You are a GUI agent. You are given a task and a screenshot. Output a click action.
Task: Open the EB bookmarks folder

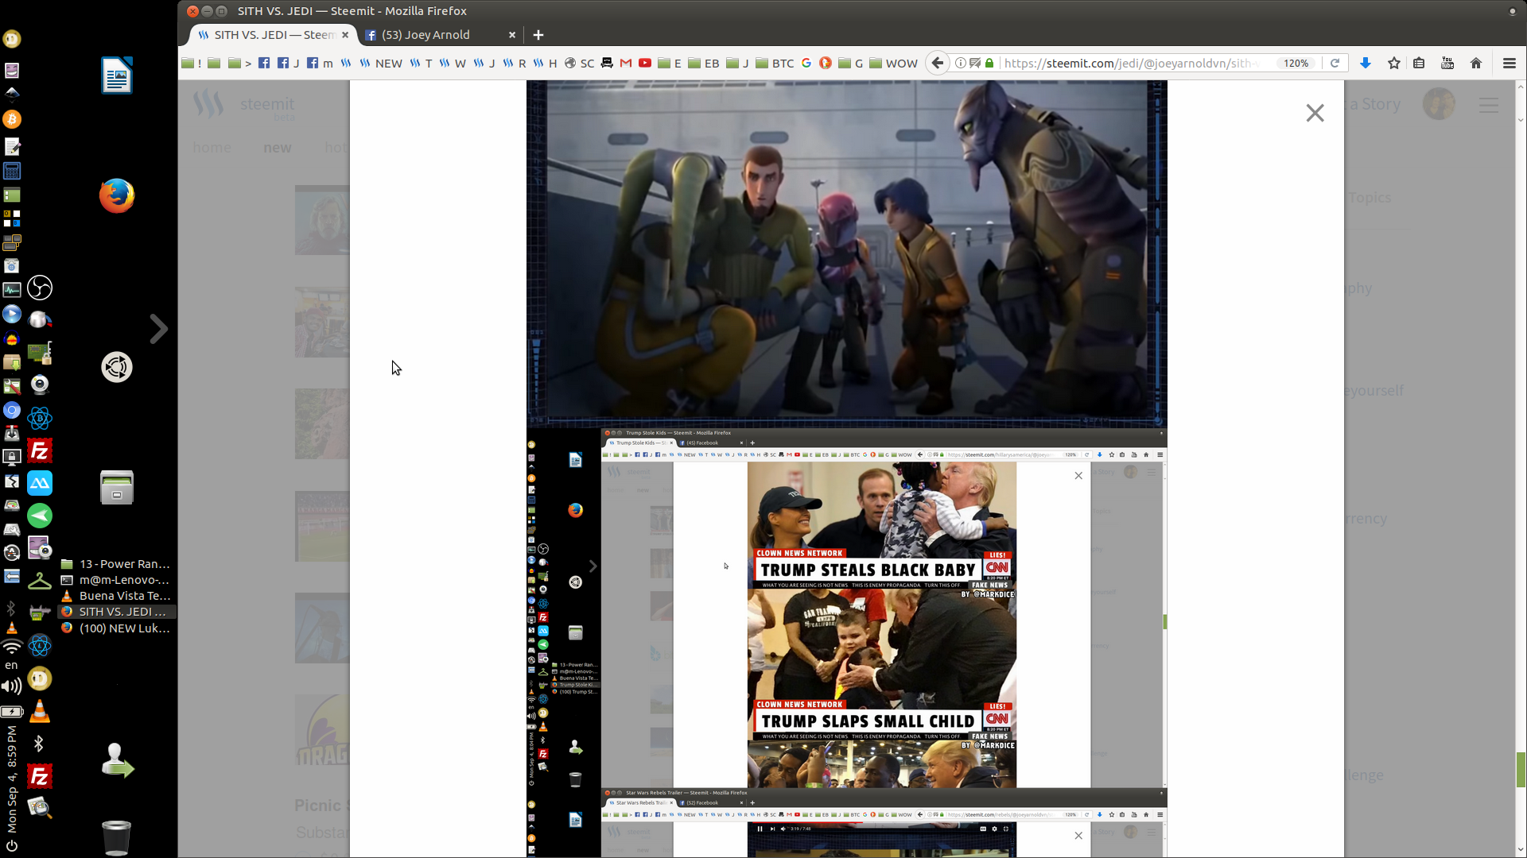click(x=703, y=64)
